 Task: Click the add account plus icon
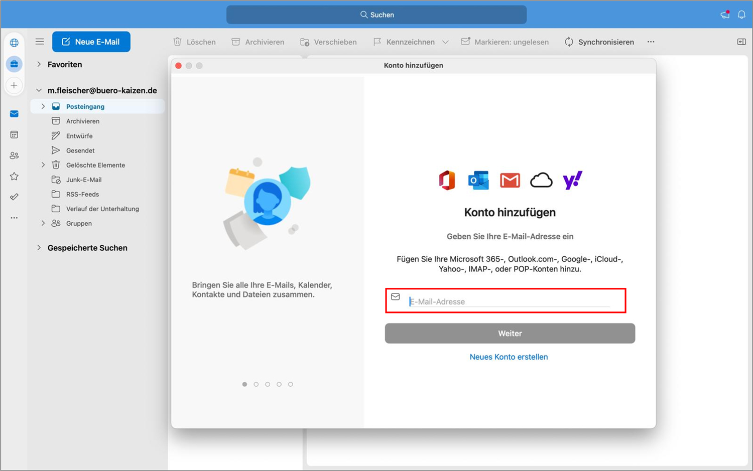[x=14, y=85]
